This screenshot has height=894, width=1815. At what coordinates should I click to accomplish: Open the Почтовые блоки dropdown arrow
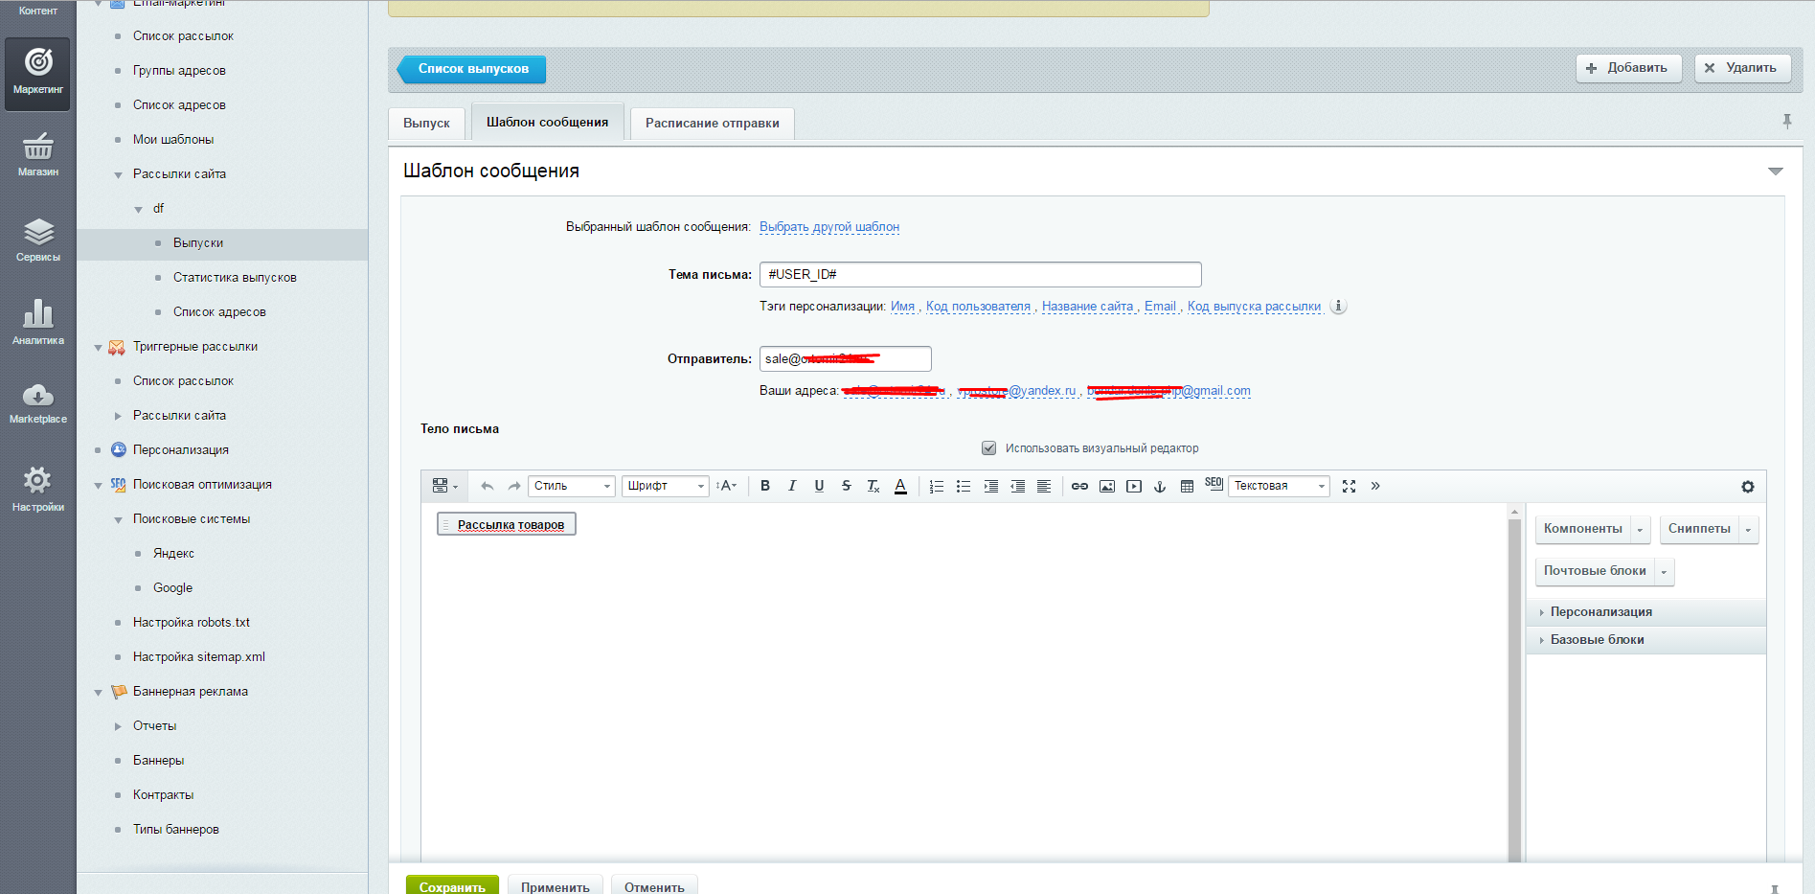pyautogui.click(x=1664, y=572)
